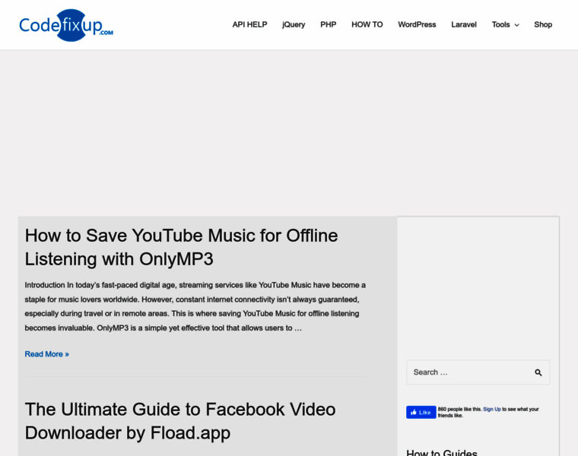Navigate to the Laravel section

[464, 24]
